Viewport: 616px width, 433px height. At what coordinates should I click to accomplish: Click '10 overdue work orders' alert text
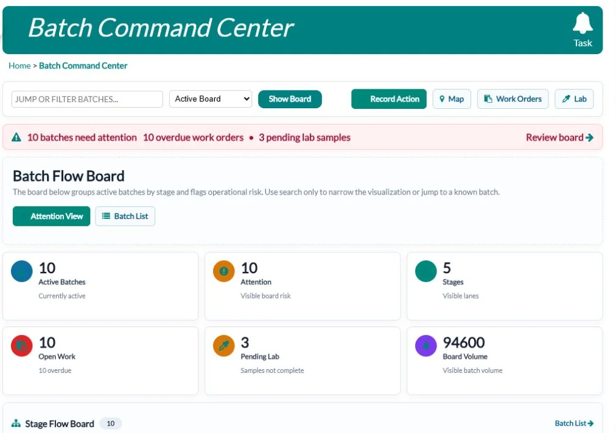click(x=194, y=138)
